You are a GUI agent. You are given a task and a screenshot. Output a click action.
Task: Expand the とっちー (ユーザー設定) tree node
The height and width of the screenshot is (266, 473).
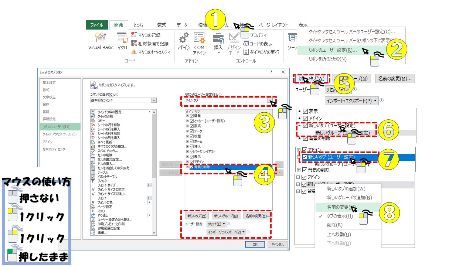click(x=187, y=121)
